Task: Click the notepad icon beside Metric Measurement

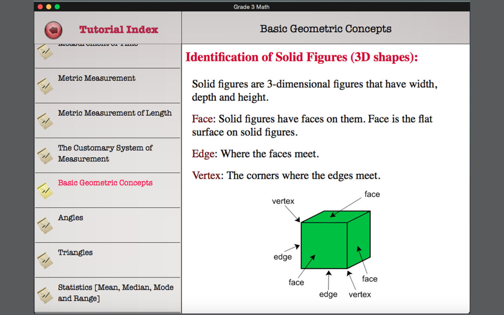Action: 45,85
